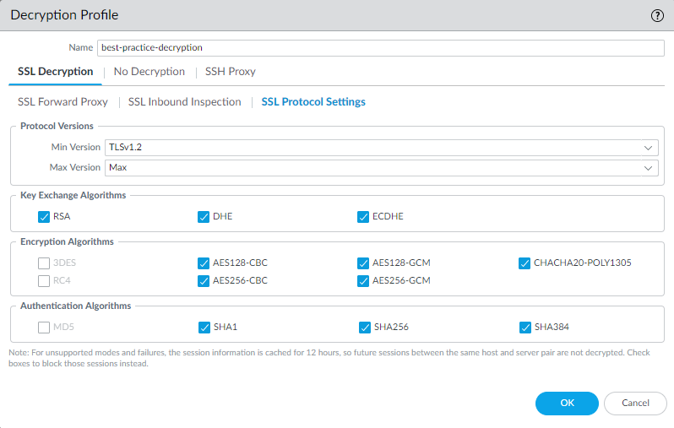
Task: Toggle the AES128-GCM checkbox
Action: tap(364, 263)
